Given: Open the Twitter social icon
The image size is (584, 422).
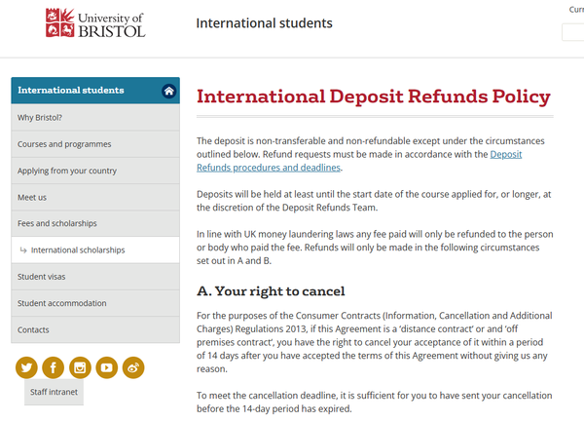Looking at the screenshot, I should [x=26, y=367].
